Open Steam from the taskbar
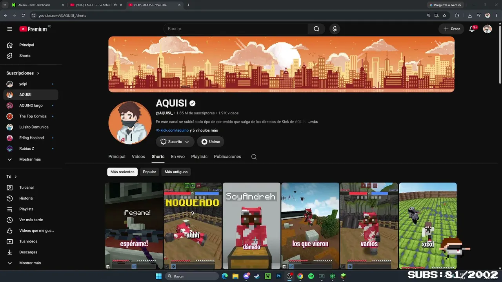The width and height of the screenshot is (502, 282). 257,276
